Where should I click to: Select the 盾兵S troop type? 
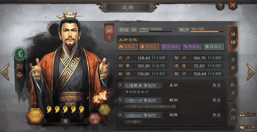pos(149,47)
